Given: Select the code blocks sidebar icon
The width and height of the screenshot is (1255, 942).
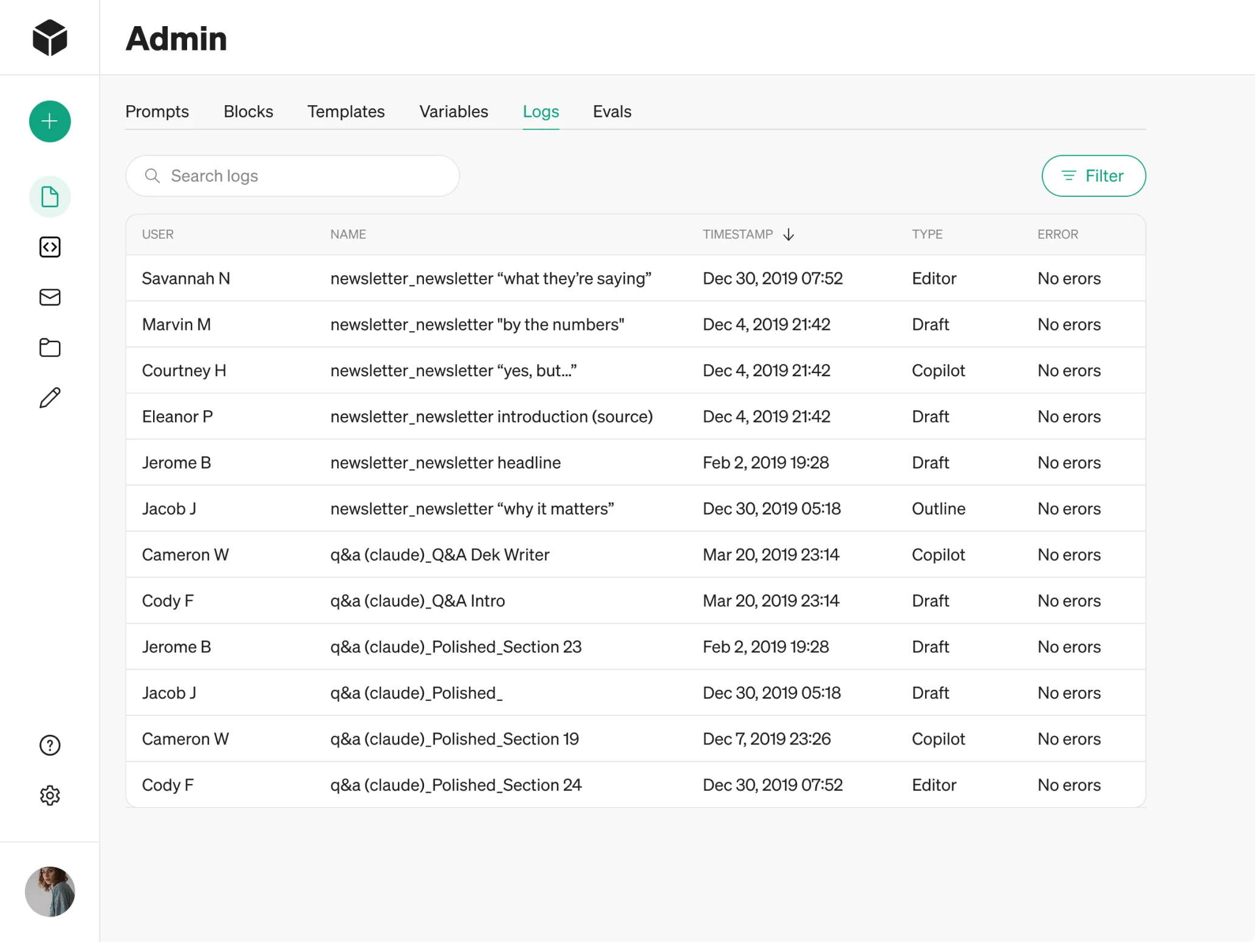Looking at the screenshot, I should click(49, 247).
